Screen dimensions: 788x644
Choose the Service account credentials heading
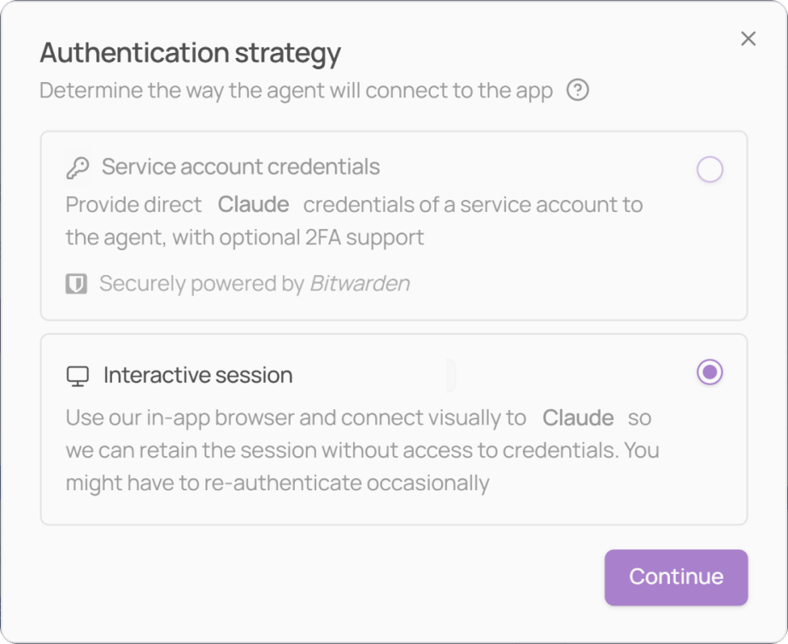coord(241,167)
